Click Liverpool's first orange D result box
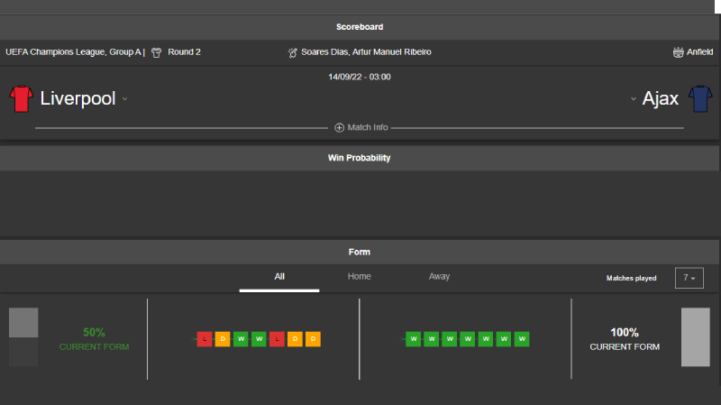The height and width of the screenshot is (405, 721). point(223,339)
